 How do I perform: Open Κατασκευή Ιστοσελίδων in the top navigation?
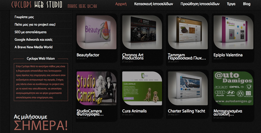pyautogui.click(x=154, y=4)
